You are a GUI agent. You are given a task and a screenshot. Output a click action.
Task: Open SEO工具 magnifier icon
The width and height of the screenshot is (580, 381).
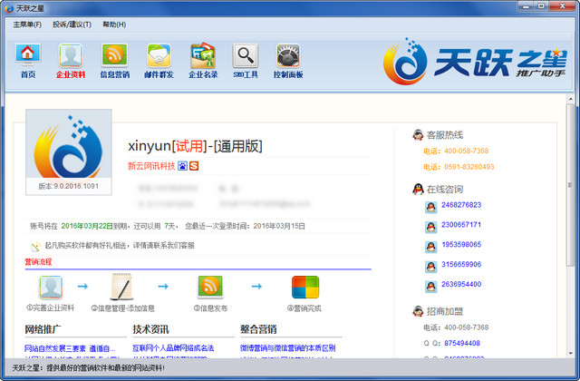click(x=246, y=55)
